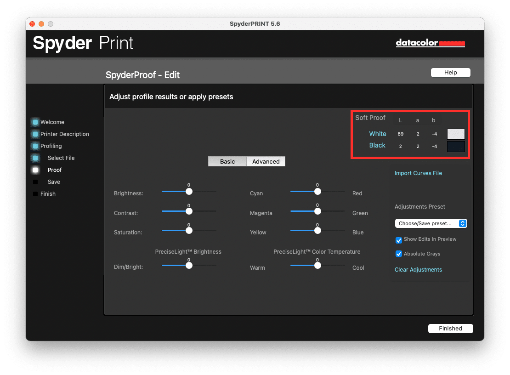This screenshot has width=510, height=375.
Task: Click Clear Adjustments
Action: click(418, 270)
